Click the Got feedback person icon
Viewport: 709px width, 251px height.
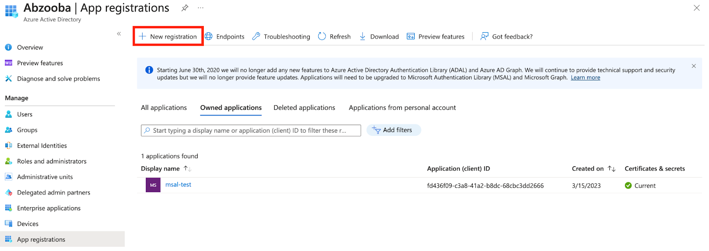point(484,36)
